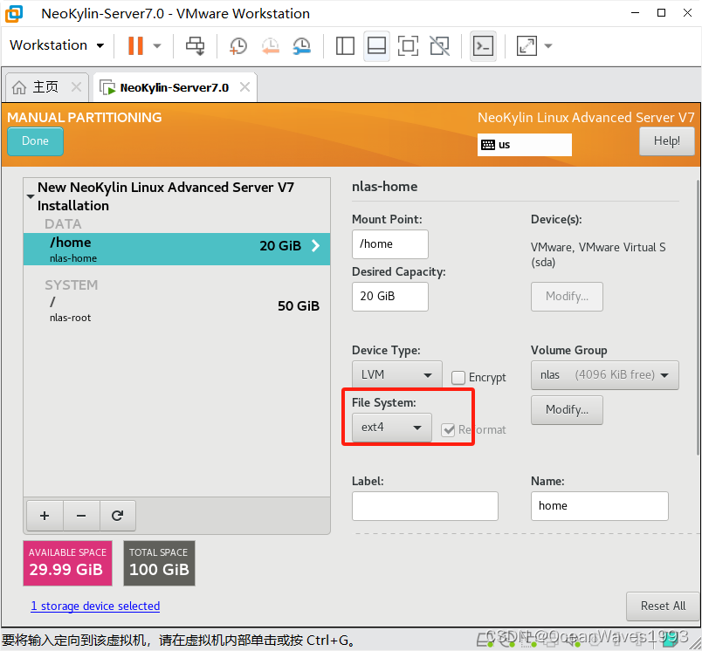Click the VMware Virtual S (sda) device text

[x=598, y=255]
